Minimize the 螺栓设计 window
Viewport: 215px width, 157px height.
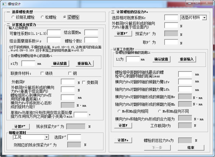(x=190, y=3)
